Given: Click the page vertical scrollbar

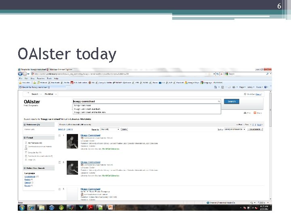Looking at the screenshot, I should pyautogui.click(x=270, y=110).
